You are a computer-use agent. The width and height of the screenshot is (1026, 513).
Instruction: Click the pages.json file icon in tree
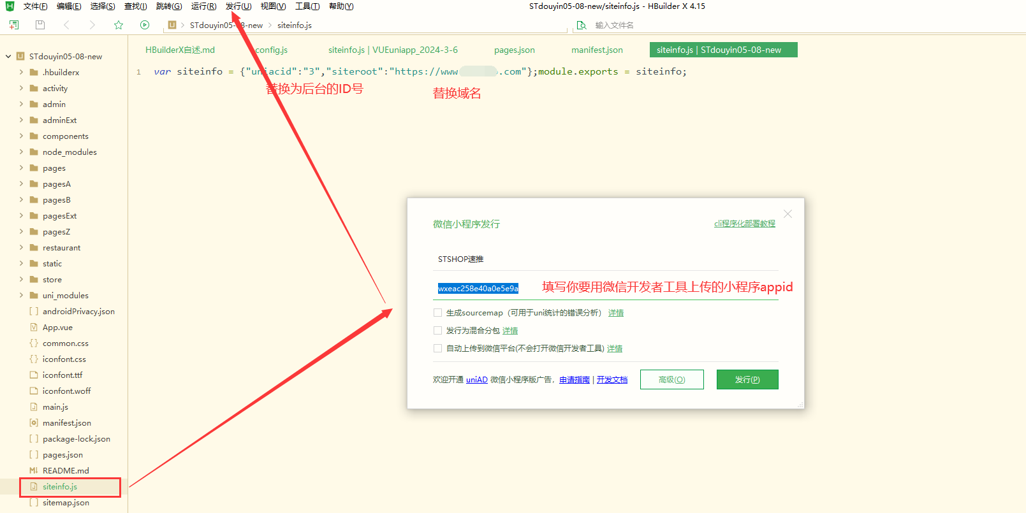(34, 454)
